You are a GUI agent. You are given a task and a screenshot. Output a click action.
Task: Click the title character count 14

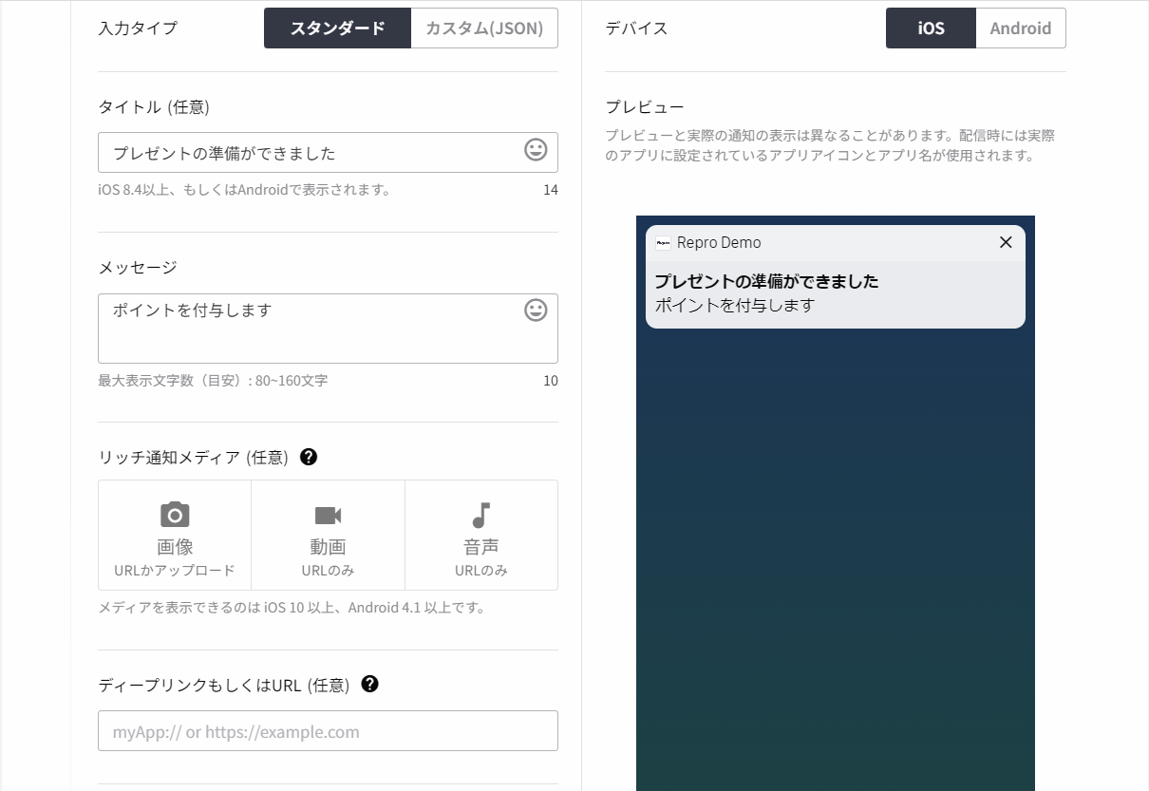(551, 190)
